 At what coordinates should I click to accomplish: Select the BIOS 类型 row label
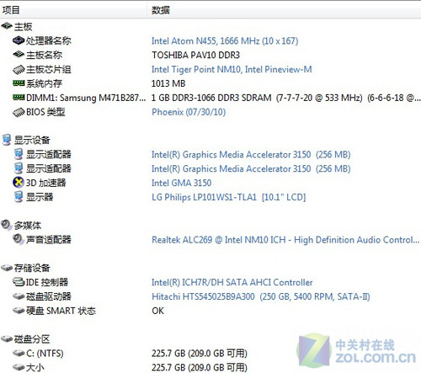pyautogui.click(x=45, y=112)
